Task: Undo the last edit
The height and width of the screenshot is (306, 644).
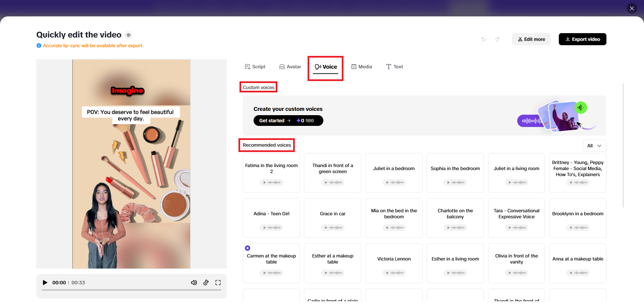Action: pos(483,39)
